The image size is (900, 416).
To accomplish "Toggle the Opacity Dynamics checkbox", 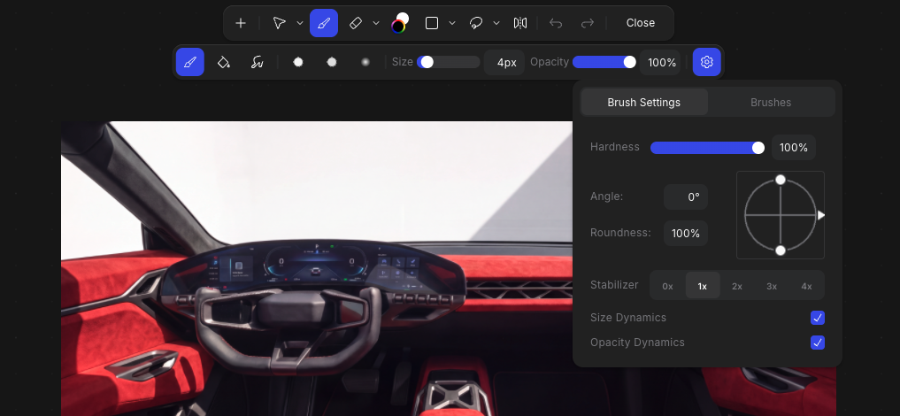I will (x=818, y=343).
